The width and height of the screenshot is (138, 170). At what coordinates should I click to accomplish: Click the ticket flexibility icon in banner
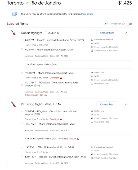pyautogui.click(x=14, y=14)
